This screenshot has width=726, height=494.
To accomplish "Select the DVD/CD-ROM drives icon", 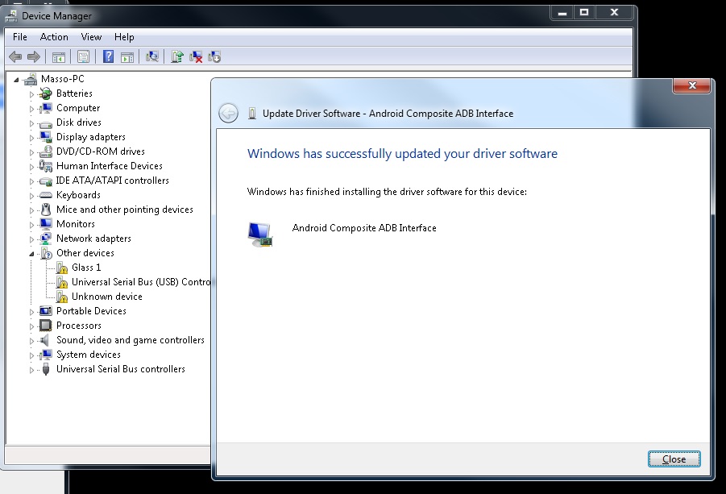I will pyautogui.click(x=45, y=152).
